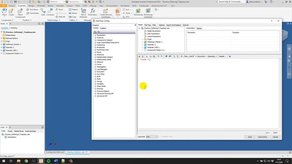
Task: Click the Save & Run button
Action: click(262, 137)
